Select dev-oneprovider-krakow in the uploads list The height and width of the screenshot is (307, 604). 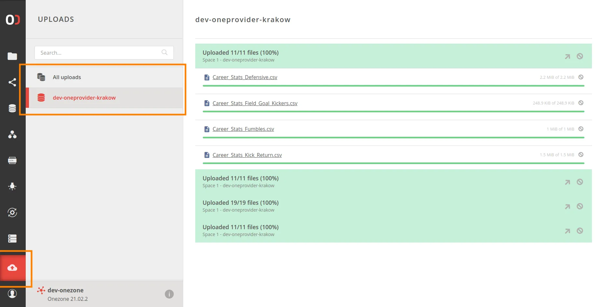84,98
